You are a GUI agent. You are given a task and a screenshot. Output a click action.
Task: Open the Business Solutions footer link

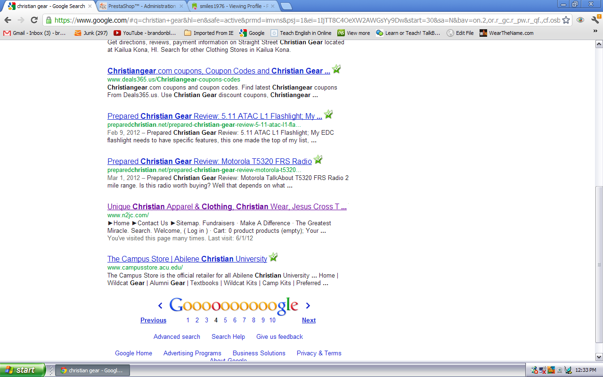[259, 353]
